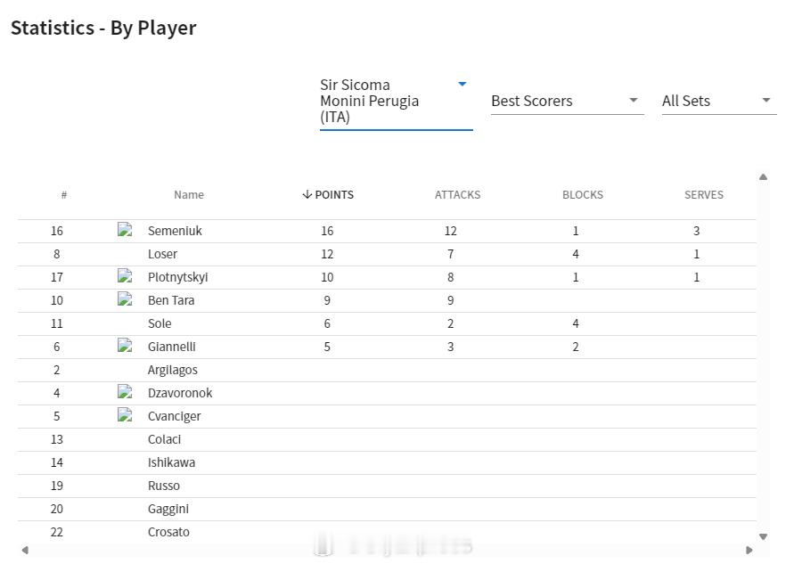The width and height of the screenshot is (786, 564).
Task: Click Semeniuk's player photo icon
Action: pos(125,230)
